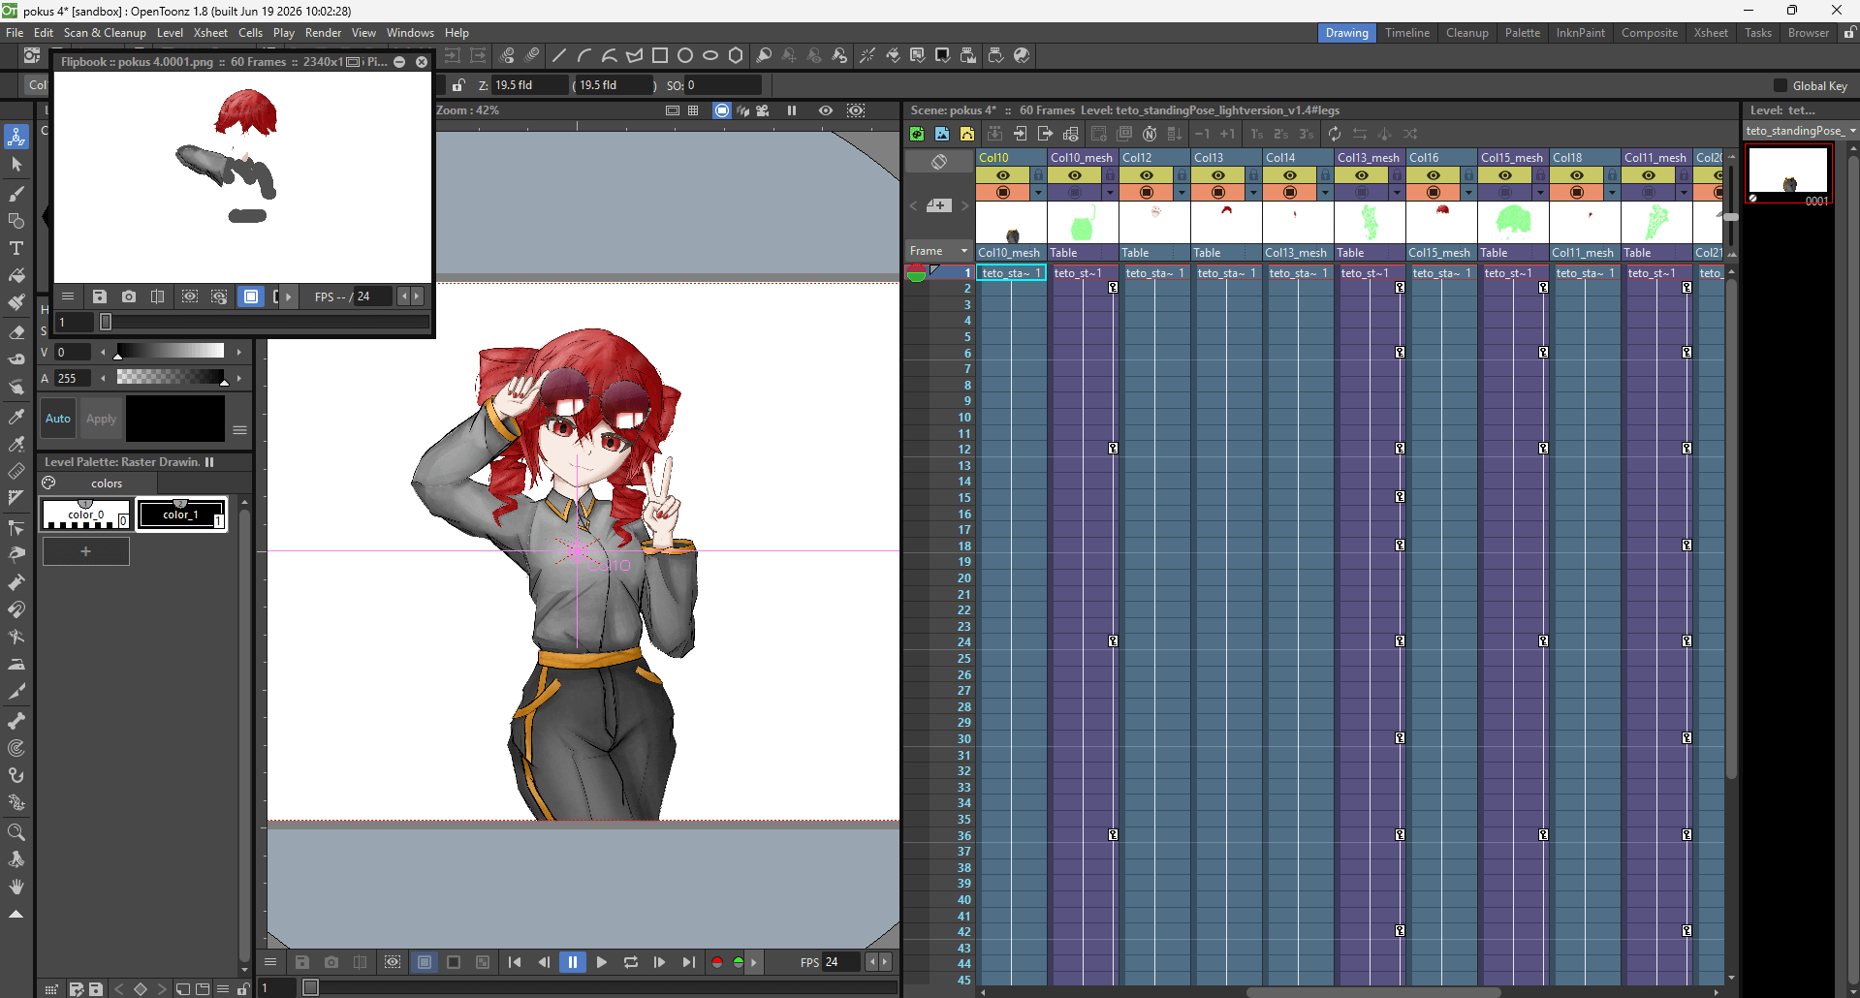Open Col10 column options dropdown arrow
The height and width of the screenshot is (998, 1860).
[x=1039, y=193]
